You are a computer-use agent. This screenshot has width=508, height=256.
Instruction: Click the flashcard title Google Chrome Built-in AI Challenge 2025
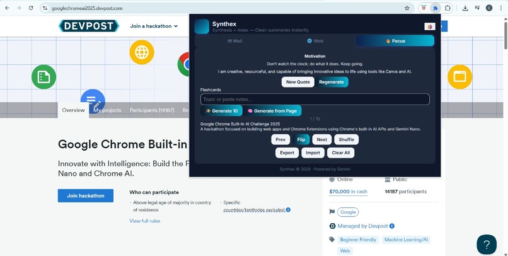[240, 124]
